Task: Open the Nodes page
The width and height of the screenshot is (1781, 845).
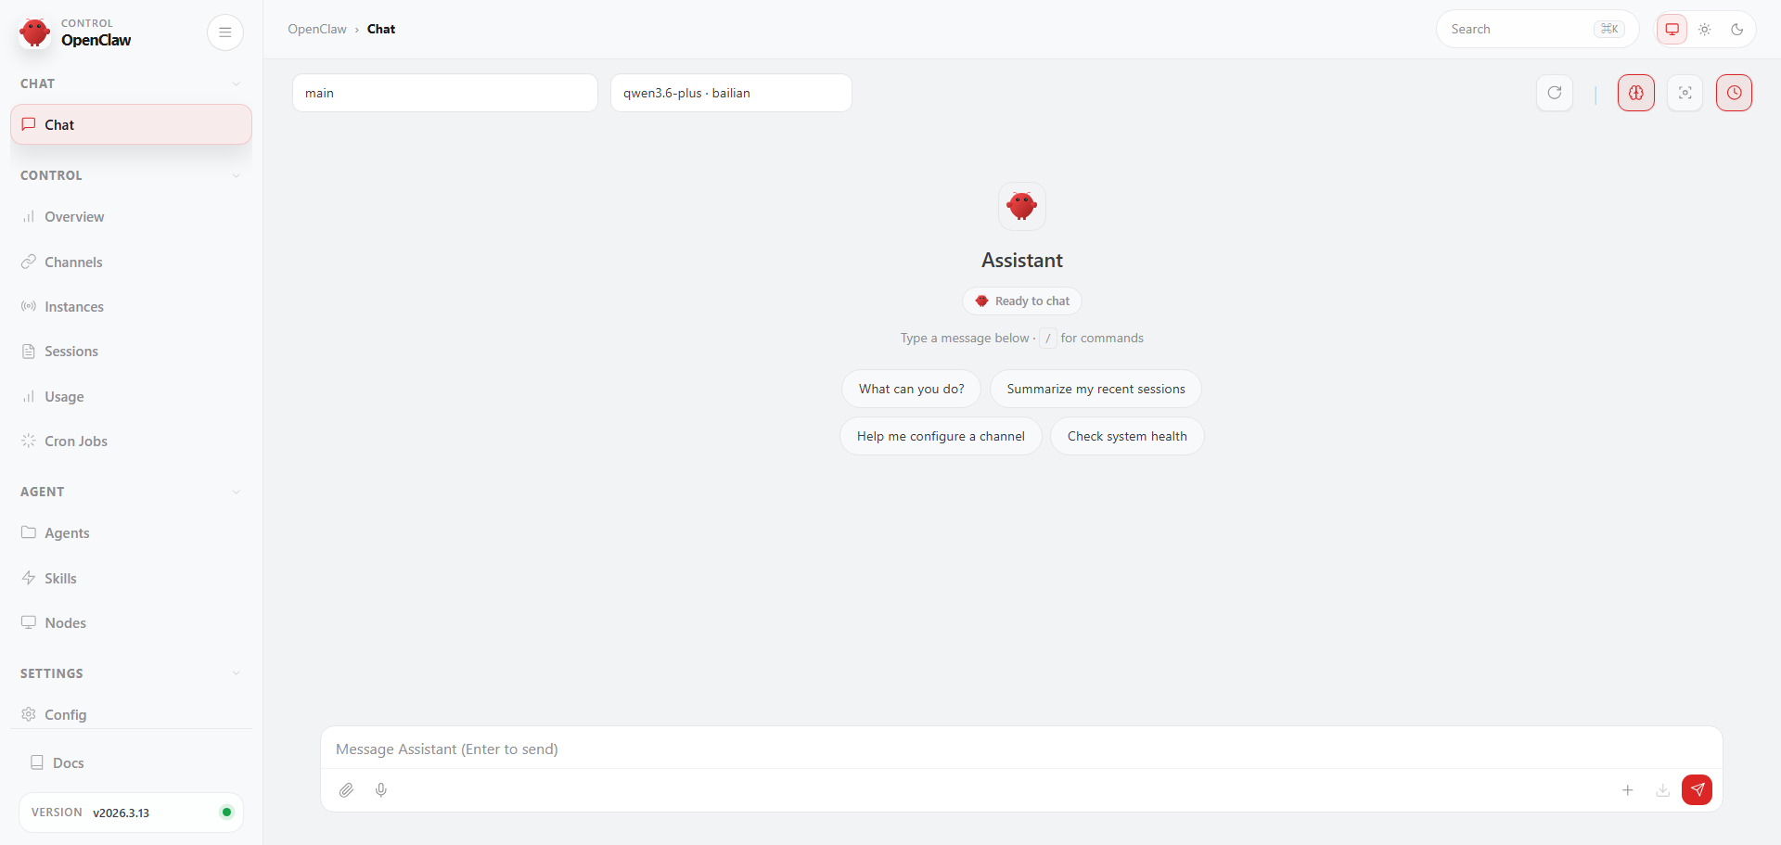Action: point(131,623)
